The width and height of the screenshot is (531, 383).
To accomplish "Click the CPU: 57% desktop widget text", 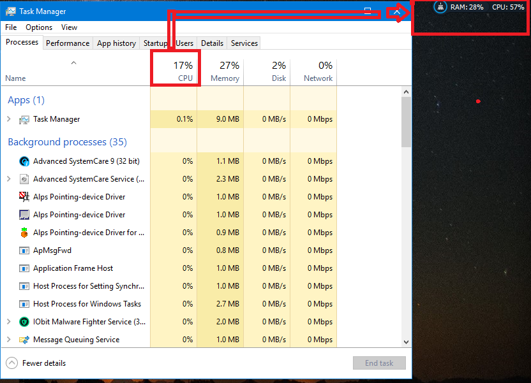I will click(x=508, y=7).
